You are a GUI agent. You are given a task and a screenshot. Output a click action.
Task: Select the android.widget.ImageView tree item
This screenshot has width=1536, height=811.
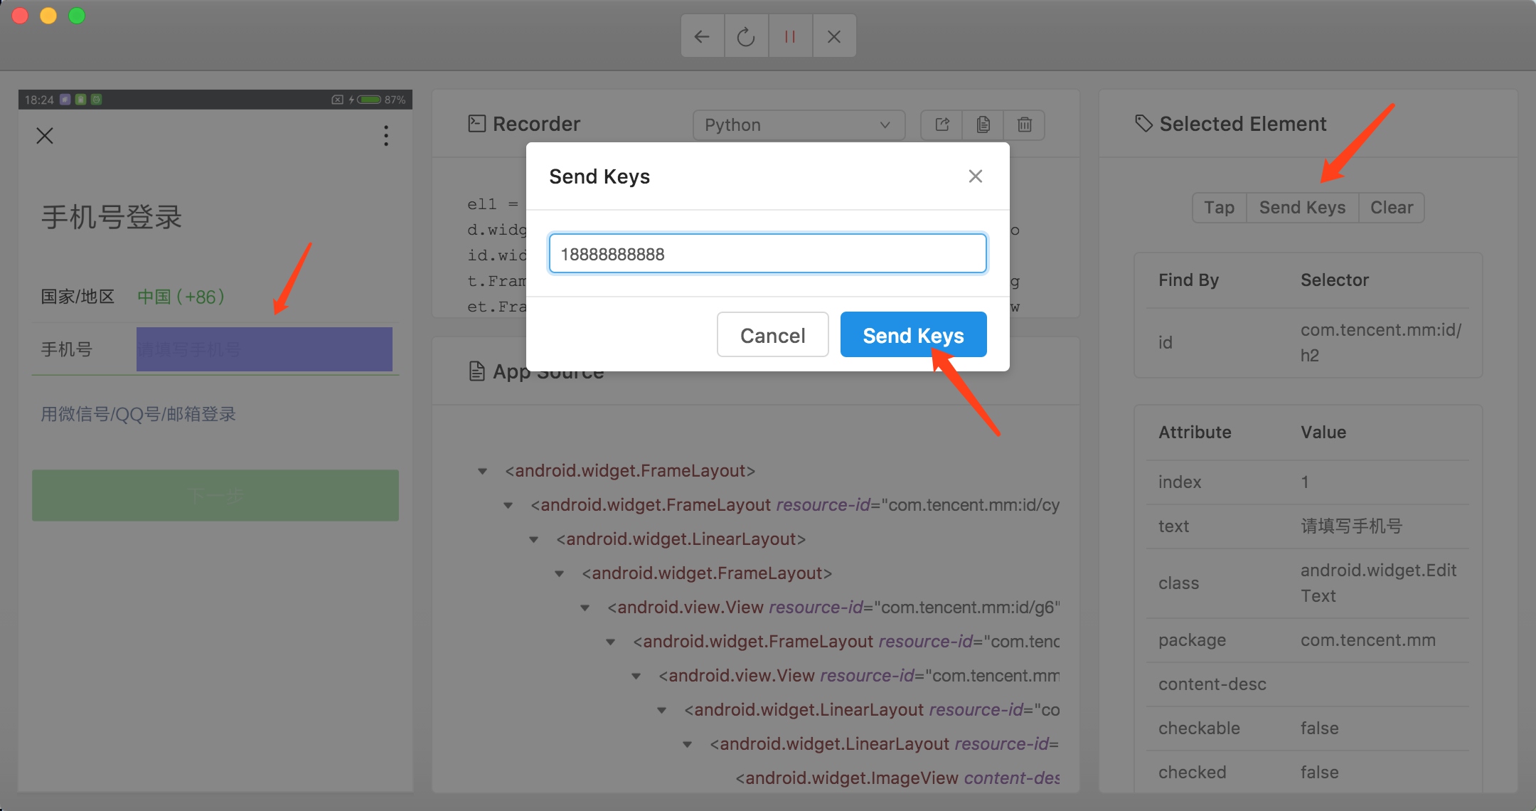click(897, 778)
